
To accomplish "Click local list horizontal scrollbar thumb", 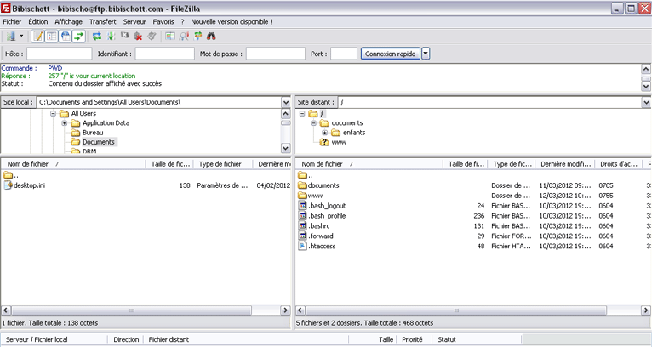I will point(131,310).
